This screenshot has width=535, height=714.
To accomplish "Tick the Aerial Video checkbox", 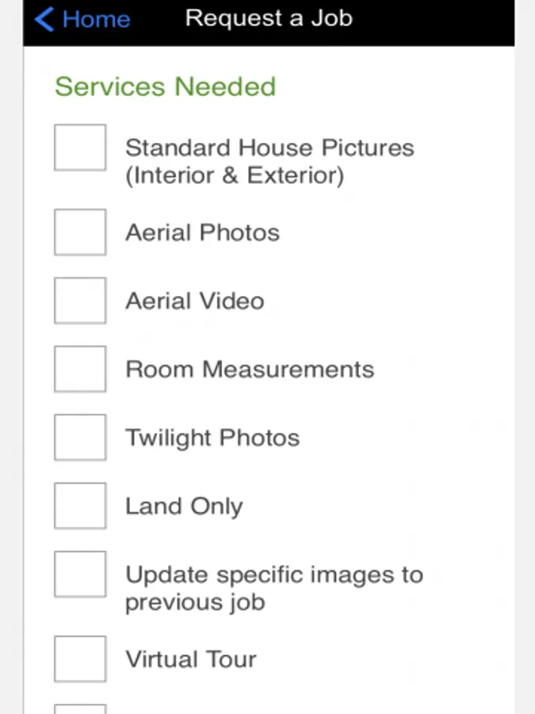I will (80, 301).
